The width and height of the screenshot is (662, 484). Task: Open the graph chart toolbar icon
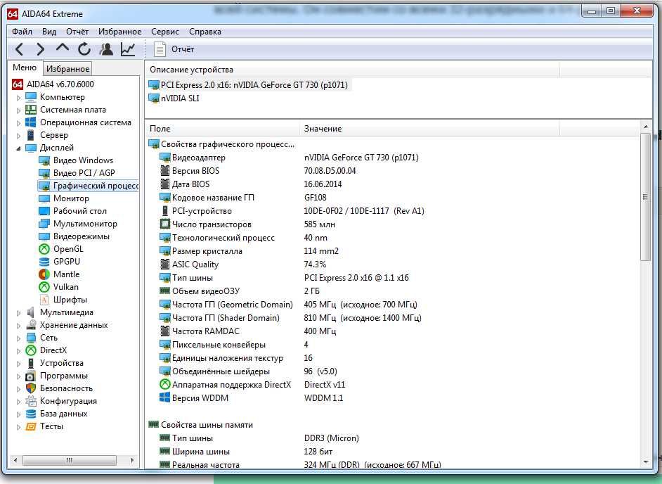tap(128, 49)
